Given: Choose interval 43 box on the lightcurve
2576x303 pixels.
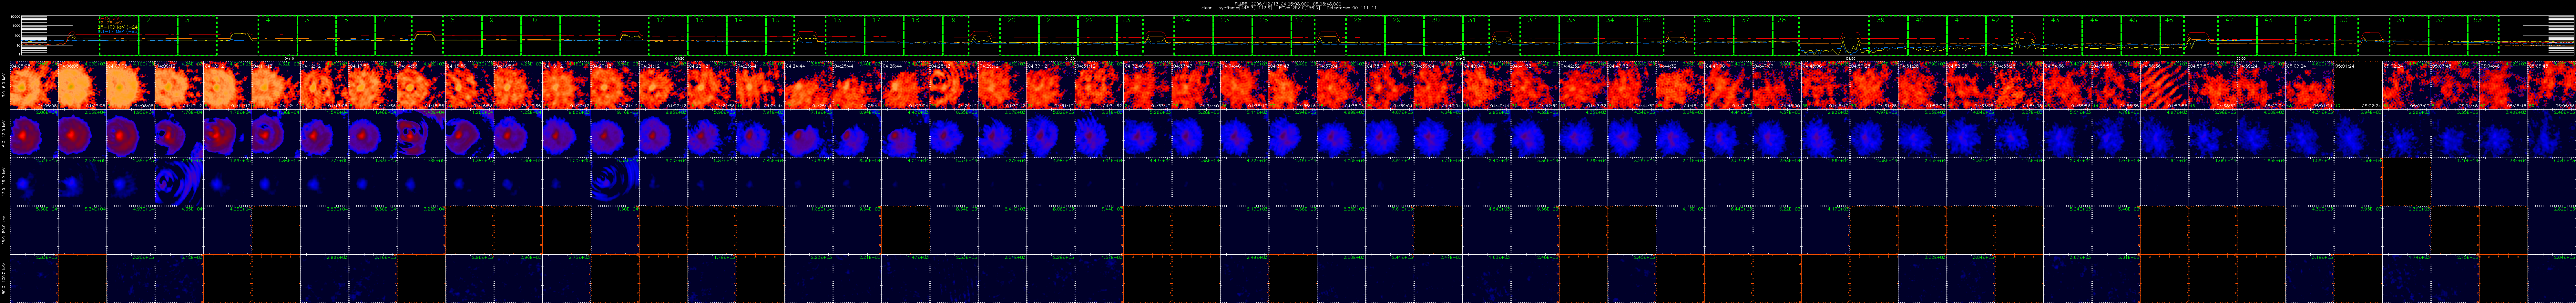Looking at the screenshot, I should [x=2063, y=35].
